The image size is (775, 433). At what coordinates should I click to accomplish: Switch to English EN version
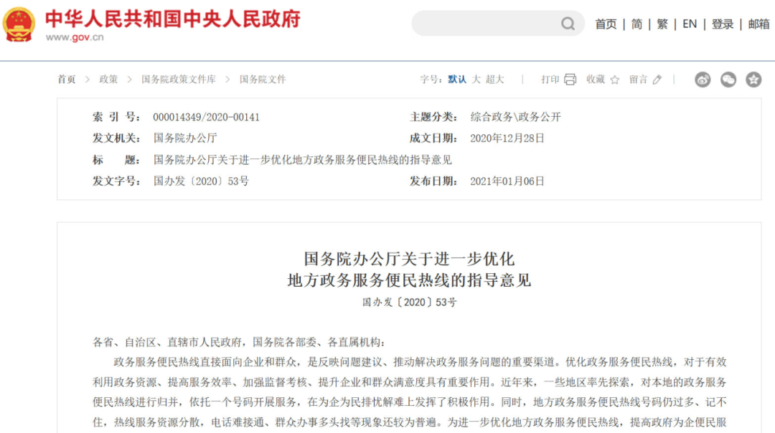[x=690, y=24]
